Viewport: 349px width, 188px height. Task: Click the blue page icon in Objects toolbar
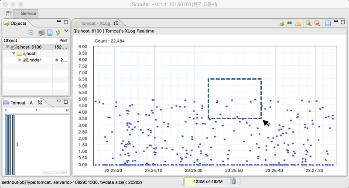click(x=50, y=32)
